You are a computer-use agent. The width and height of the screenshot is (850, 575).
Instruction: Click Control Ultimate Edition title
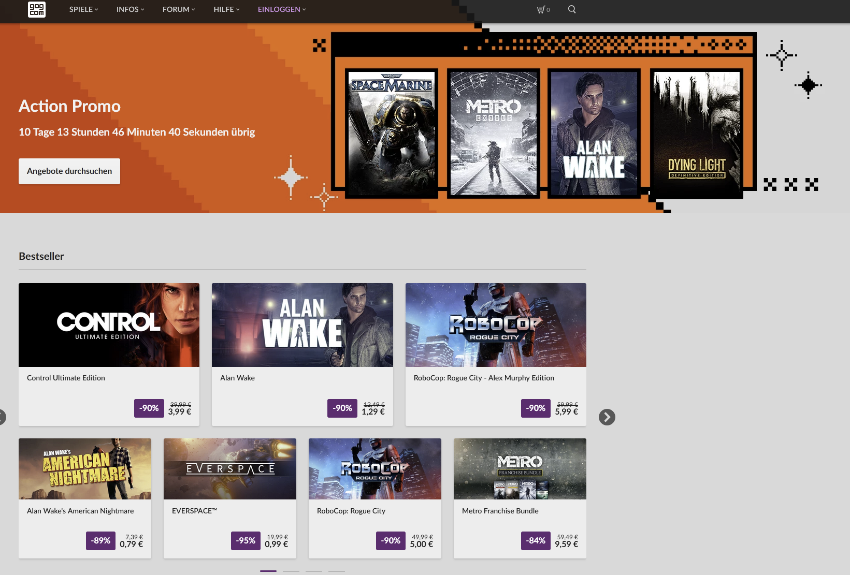[66, 378]
